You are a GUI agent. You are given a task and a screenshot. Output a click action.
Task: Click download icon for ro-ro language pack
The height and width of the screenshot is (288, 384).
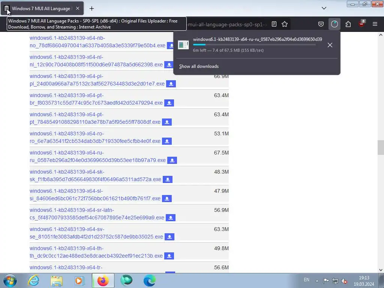point(167,141)
